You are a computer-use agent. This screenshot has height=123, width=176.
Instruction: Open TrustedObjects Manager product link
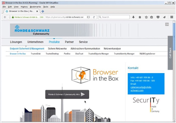(x=98, y=54)
